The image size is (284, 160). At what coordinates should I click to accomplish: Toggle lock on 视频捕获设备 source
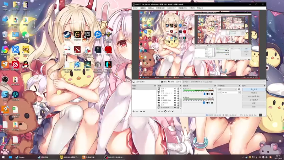(x=178, y=100)
